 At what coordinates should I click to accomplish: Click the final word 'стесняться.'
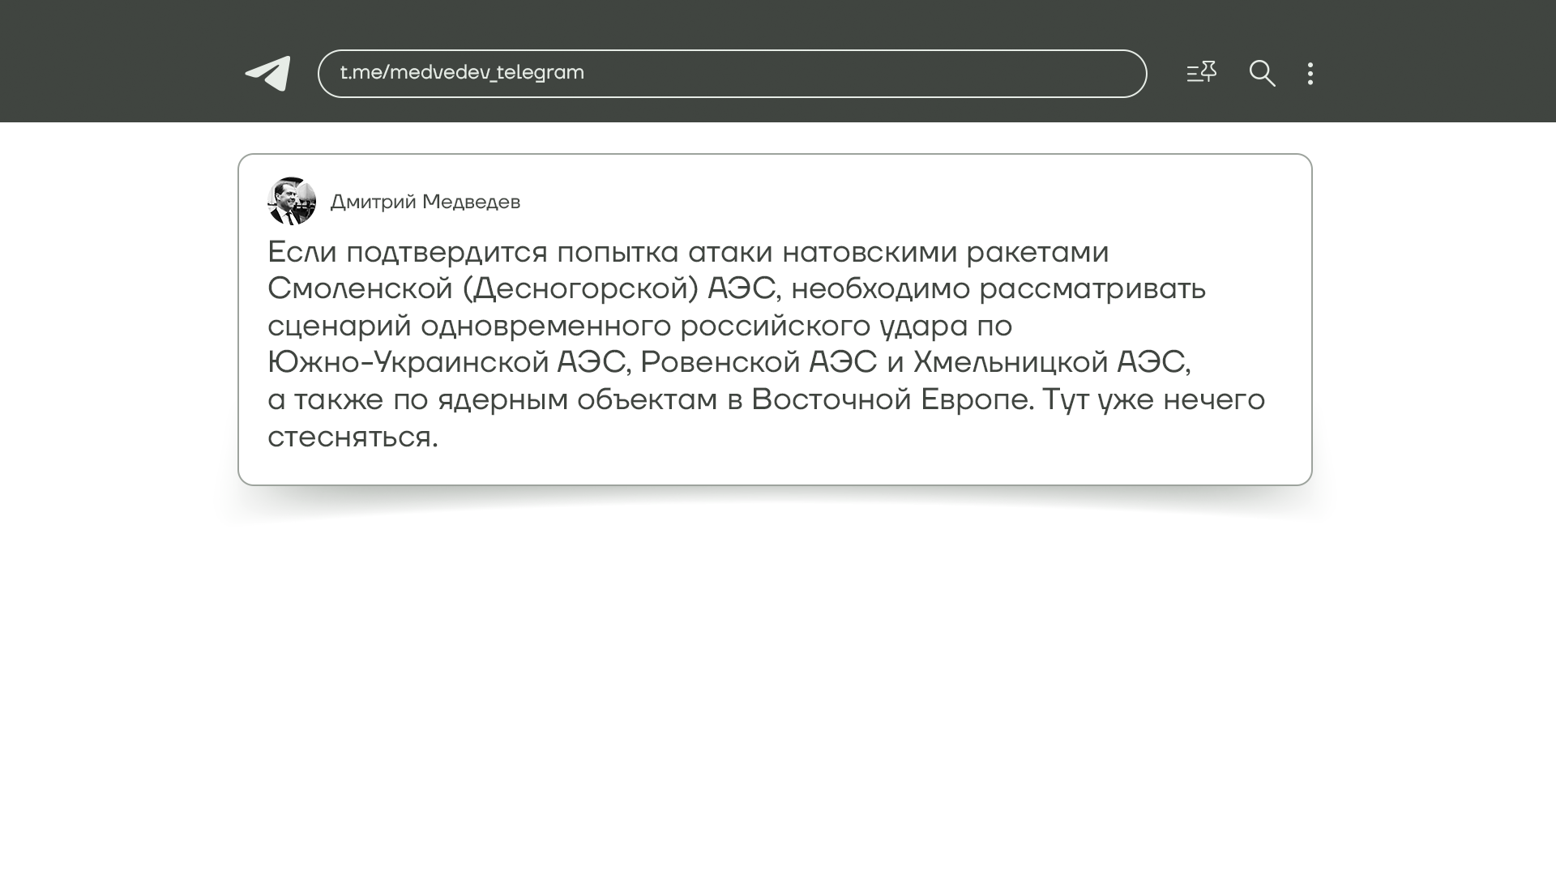coord(353,437)
